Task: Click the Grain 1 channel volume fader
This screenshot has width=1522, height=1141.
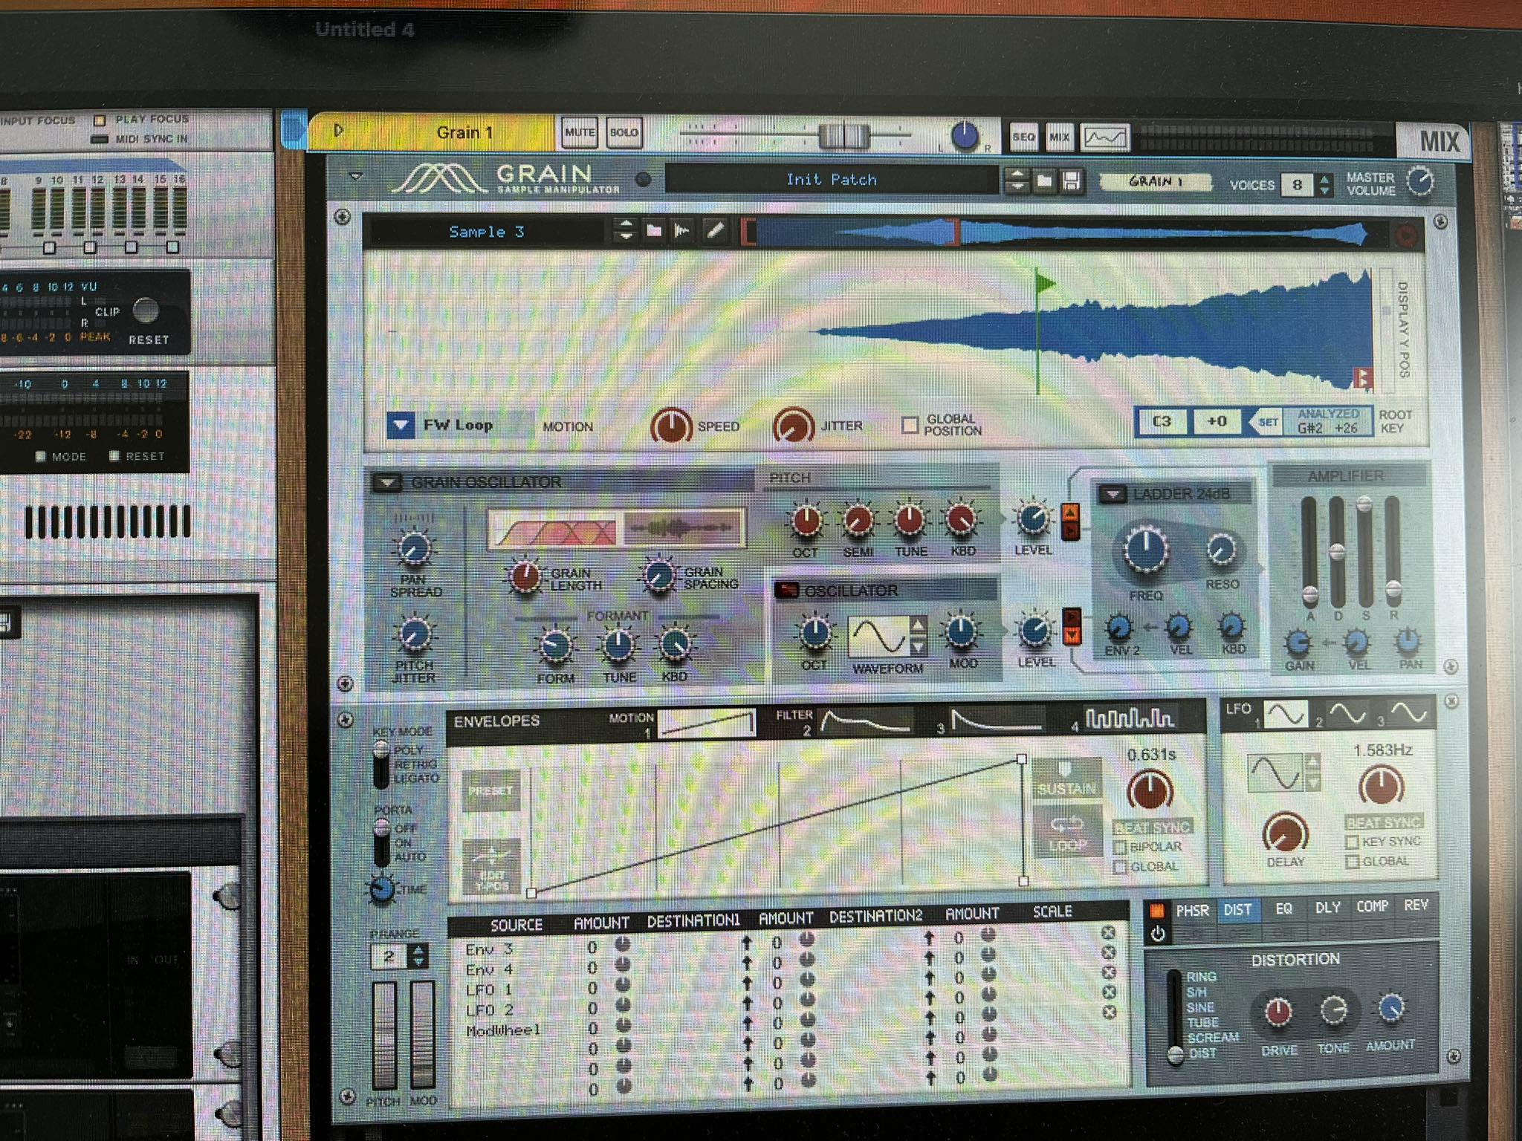Action: click(843, 136)
